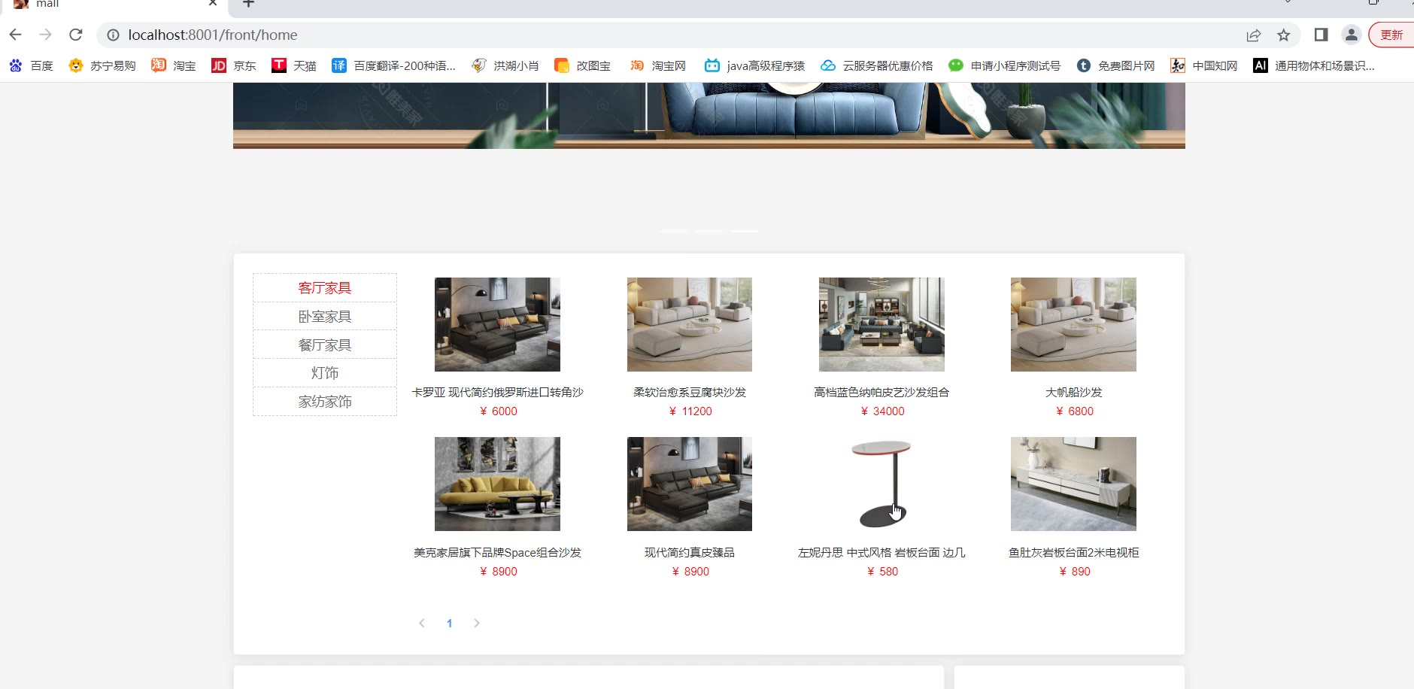Open the Share this page icon
This screenshot has height=689, width=1414.
coord(1253,35)
